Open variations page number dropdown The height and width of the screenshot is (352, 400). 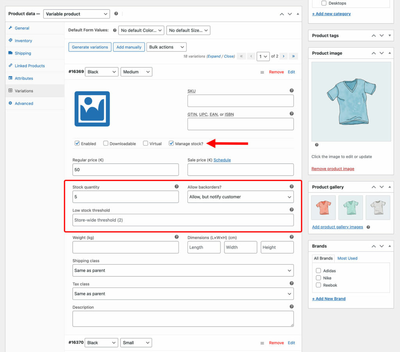pyautogui.click(x=263, y=56)
